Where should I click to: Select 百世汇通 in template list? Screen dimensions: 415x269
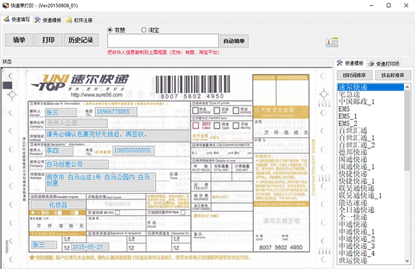(x=371, y=130)
